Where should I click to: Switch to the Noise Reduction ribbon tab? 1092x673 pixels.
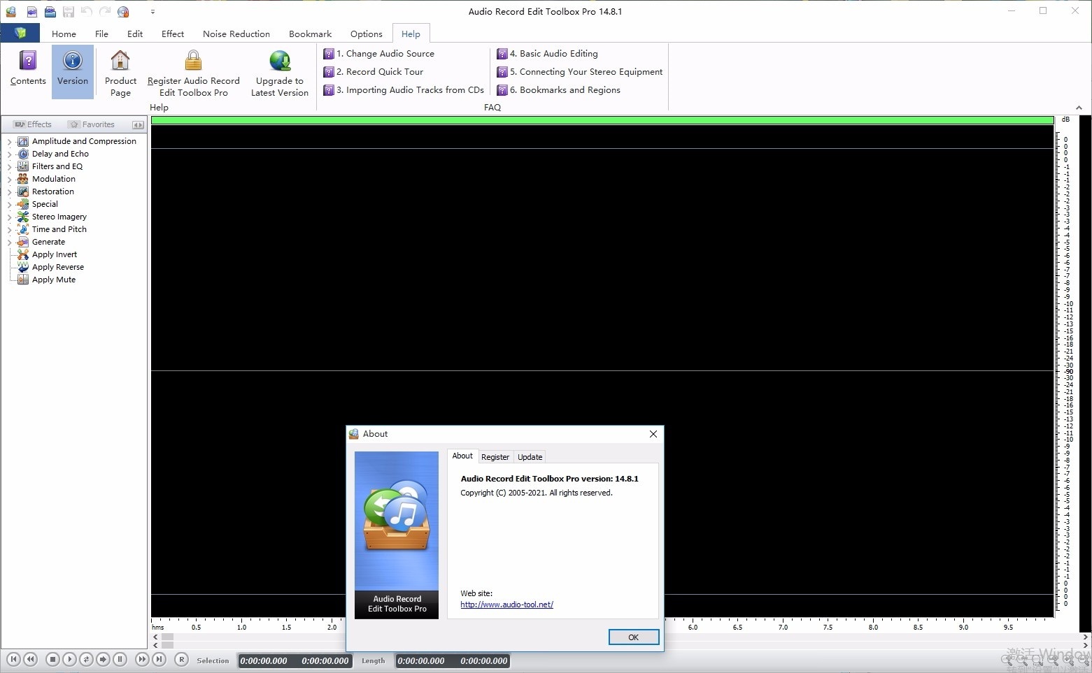[x=236, y=34]
